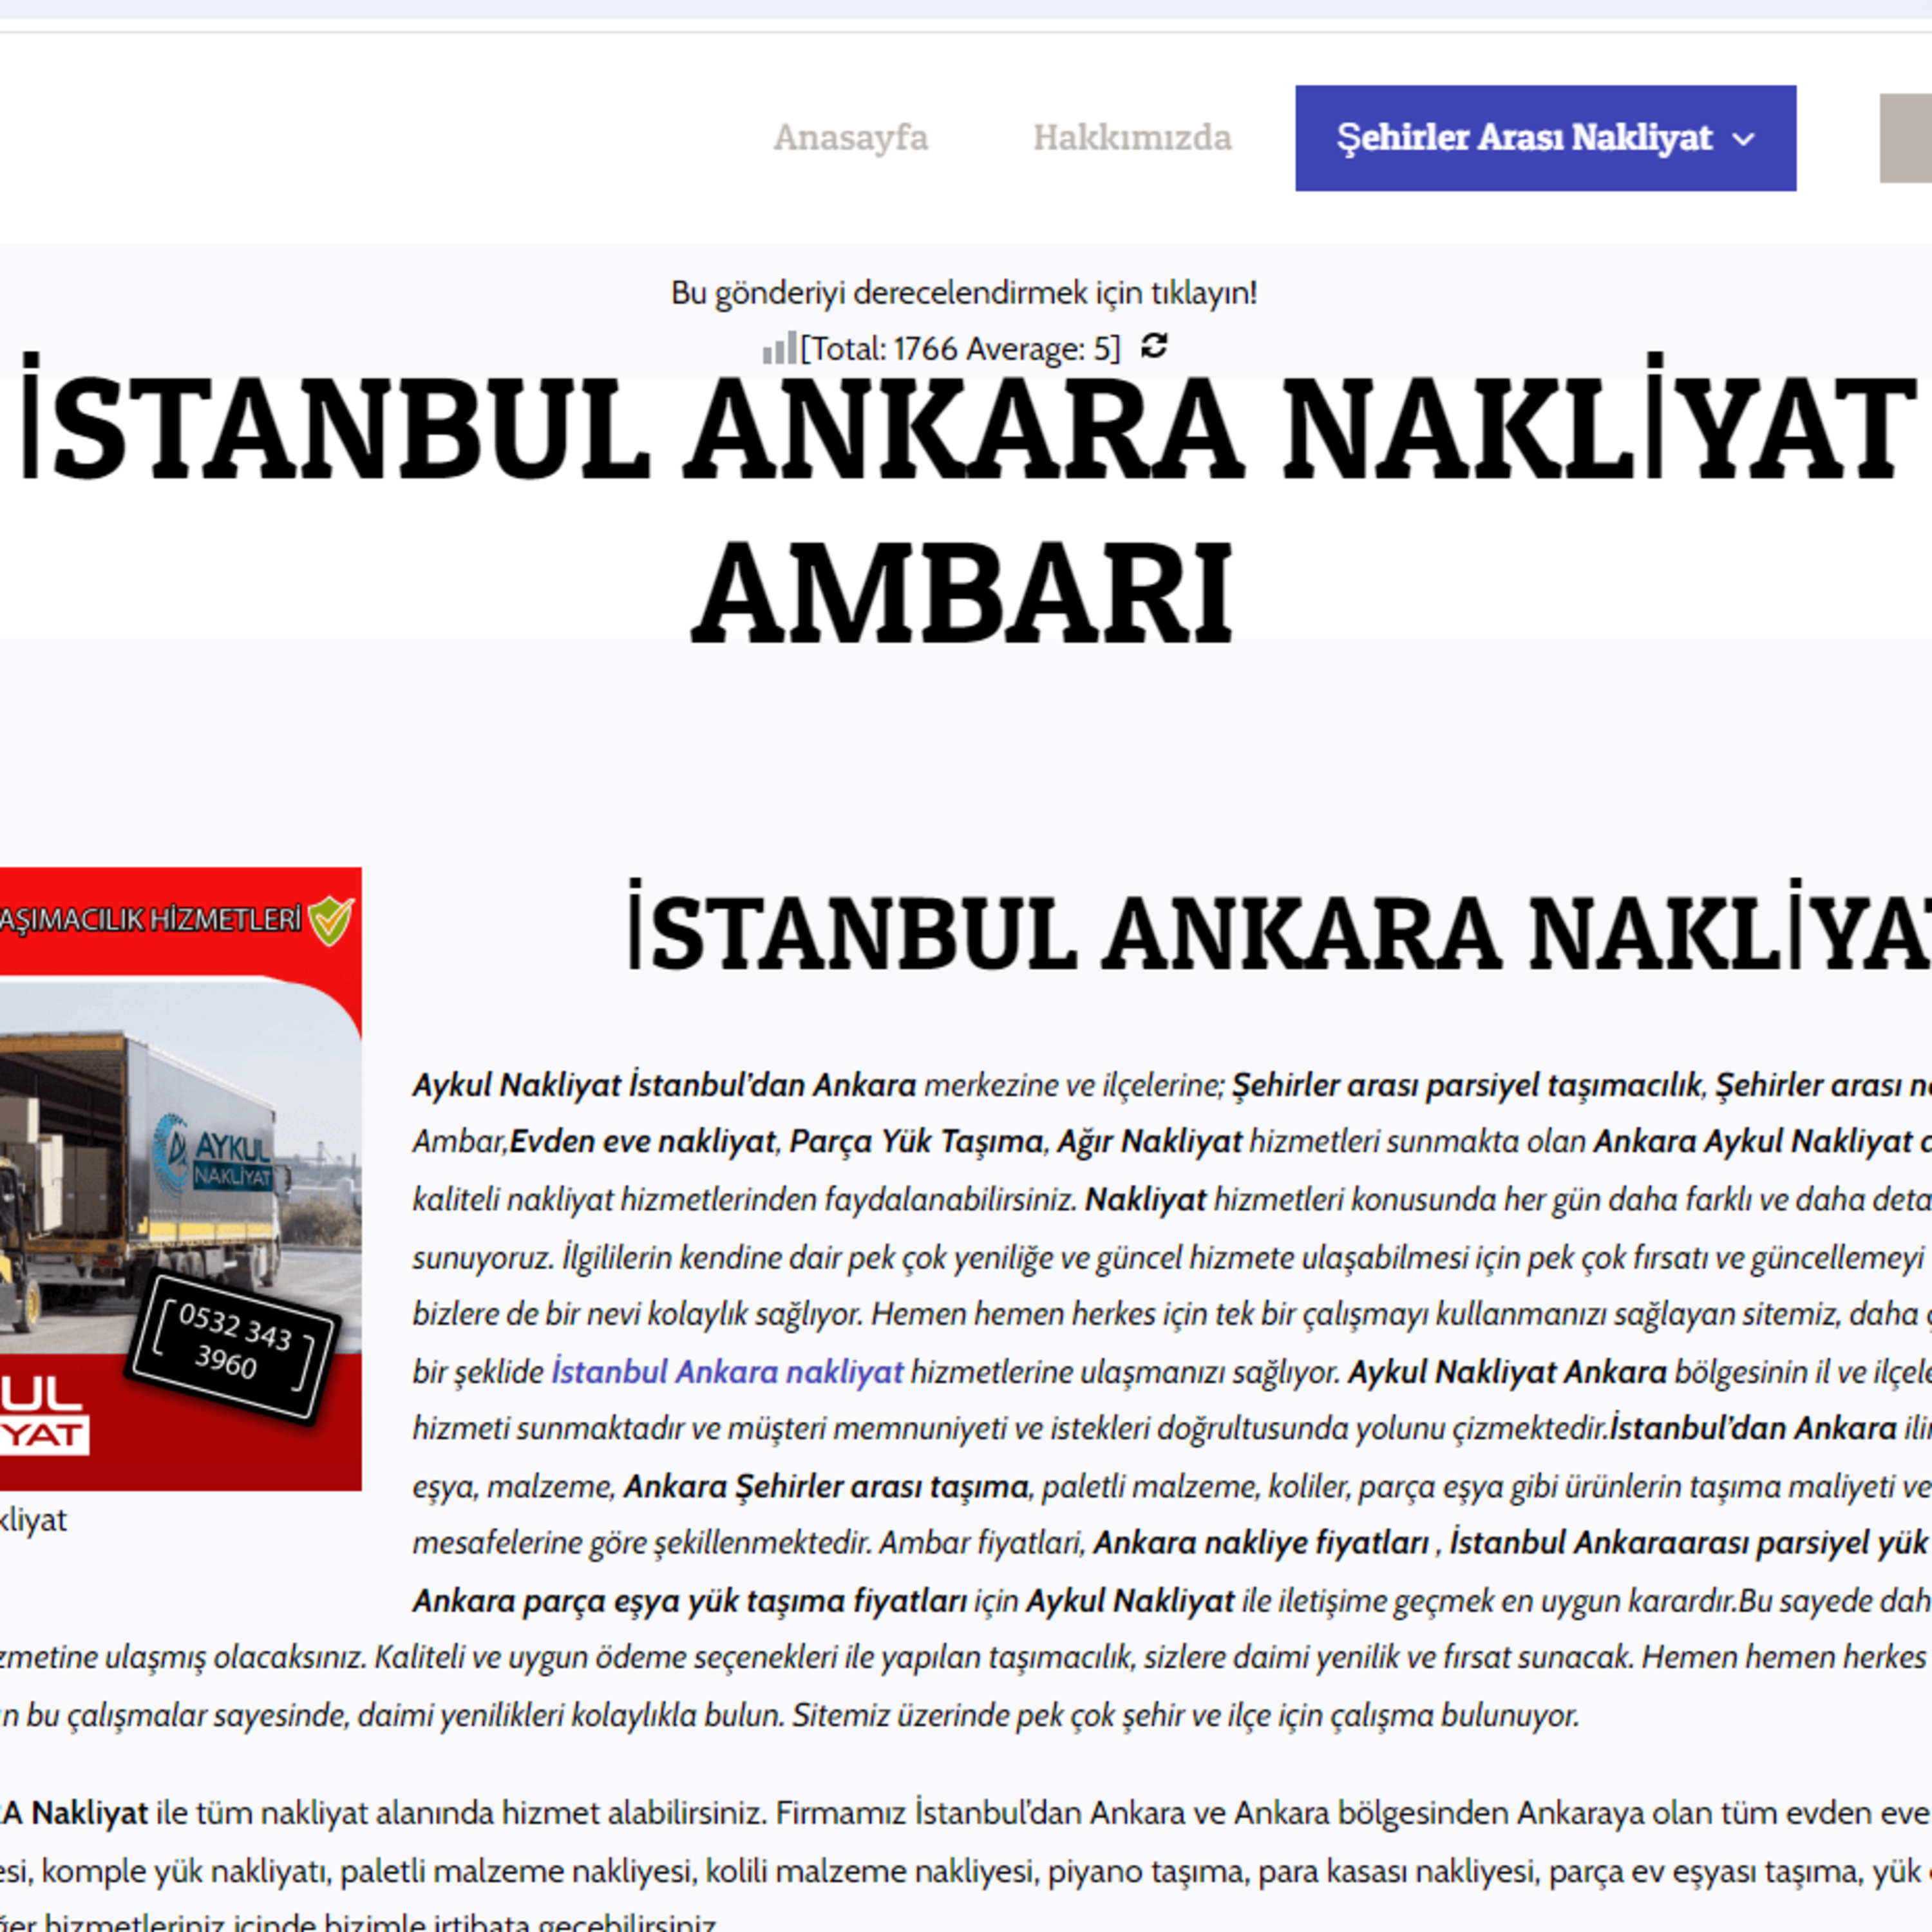1932x1932 pixels.
Task: Open the Şehirler Arası Nakliyat menu
Action: [x=1545, y=138]
